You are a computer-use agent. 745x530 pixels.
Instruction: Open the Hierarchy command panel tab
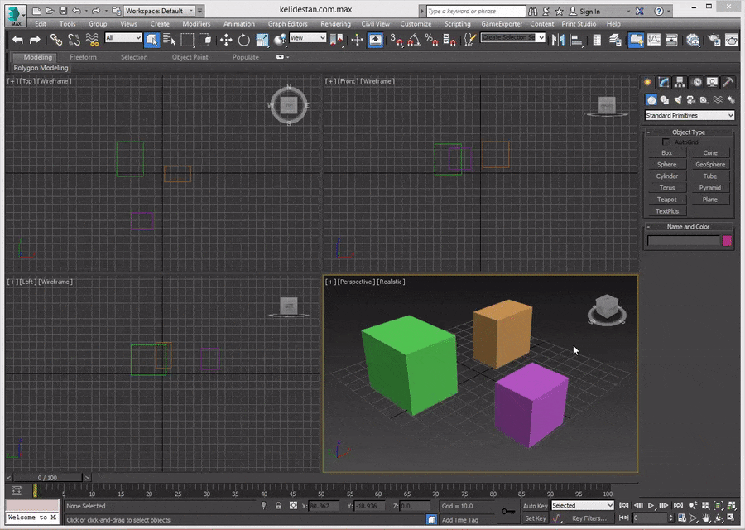(x=680, y=82)
